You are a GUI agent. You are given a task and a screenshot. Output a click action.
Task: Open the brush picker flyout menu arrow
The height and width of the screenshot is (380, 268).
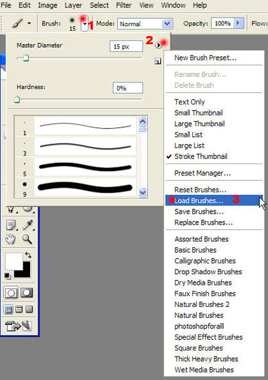click(158, 45)
